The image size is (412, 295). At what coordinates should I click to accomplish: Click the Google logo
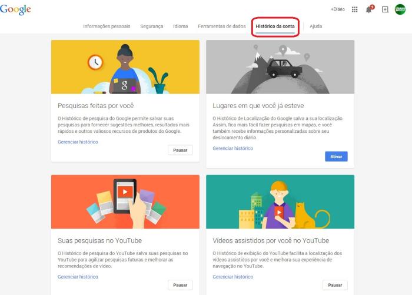coord(16,9)
